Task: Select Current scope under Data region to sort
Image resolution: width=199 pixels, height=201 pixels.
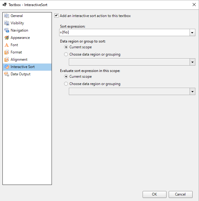Action: click(x=66, y=47)
